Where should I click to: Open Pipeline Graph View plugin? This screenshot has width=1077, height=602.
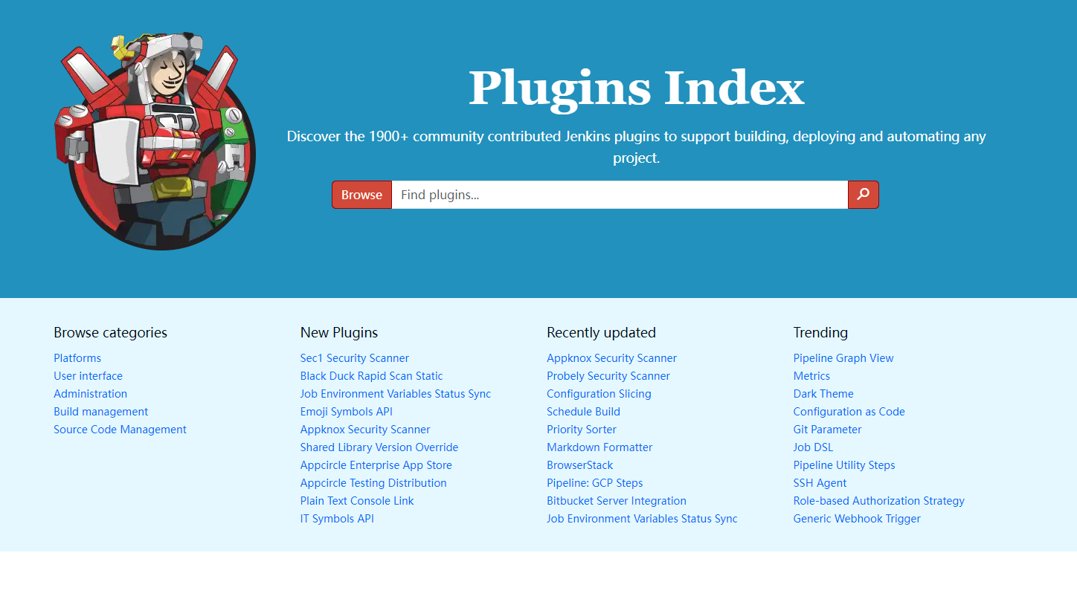pyautogui.click(x=843, y=358)
